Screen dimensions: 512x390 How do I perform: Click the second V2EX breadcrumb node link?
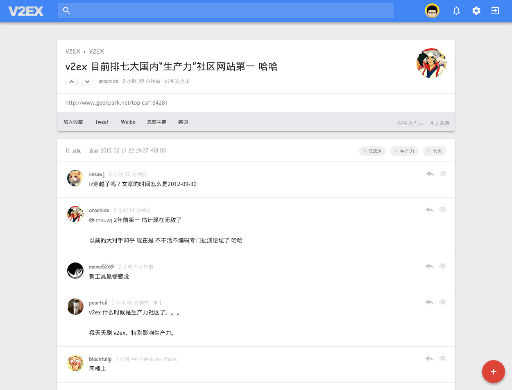coord(97,52)
